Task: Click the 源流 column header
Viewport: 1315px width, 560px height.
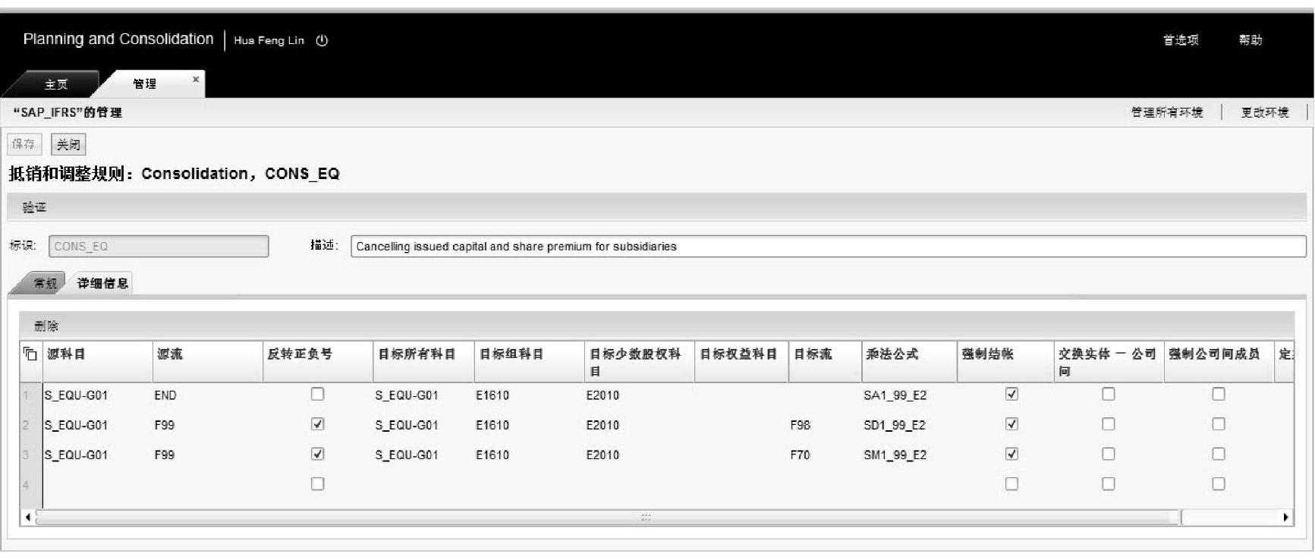Action: click(207, 361)
